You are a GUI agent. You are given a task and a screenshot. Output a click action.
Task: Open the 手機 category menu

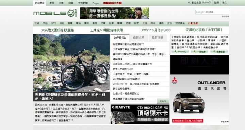(45, 23)
